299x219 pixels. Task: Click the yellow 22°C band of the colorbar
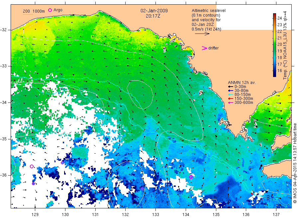[274, 31]
